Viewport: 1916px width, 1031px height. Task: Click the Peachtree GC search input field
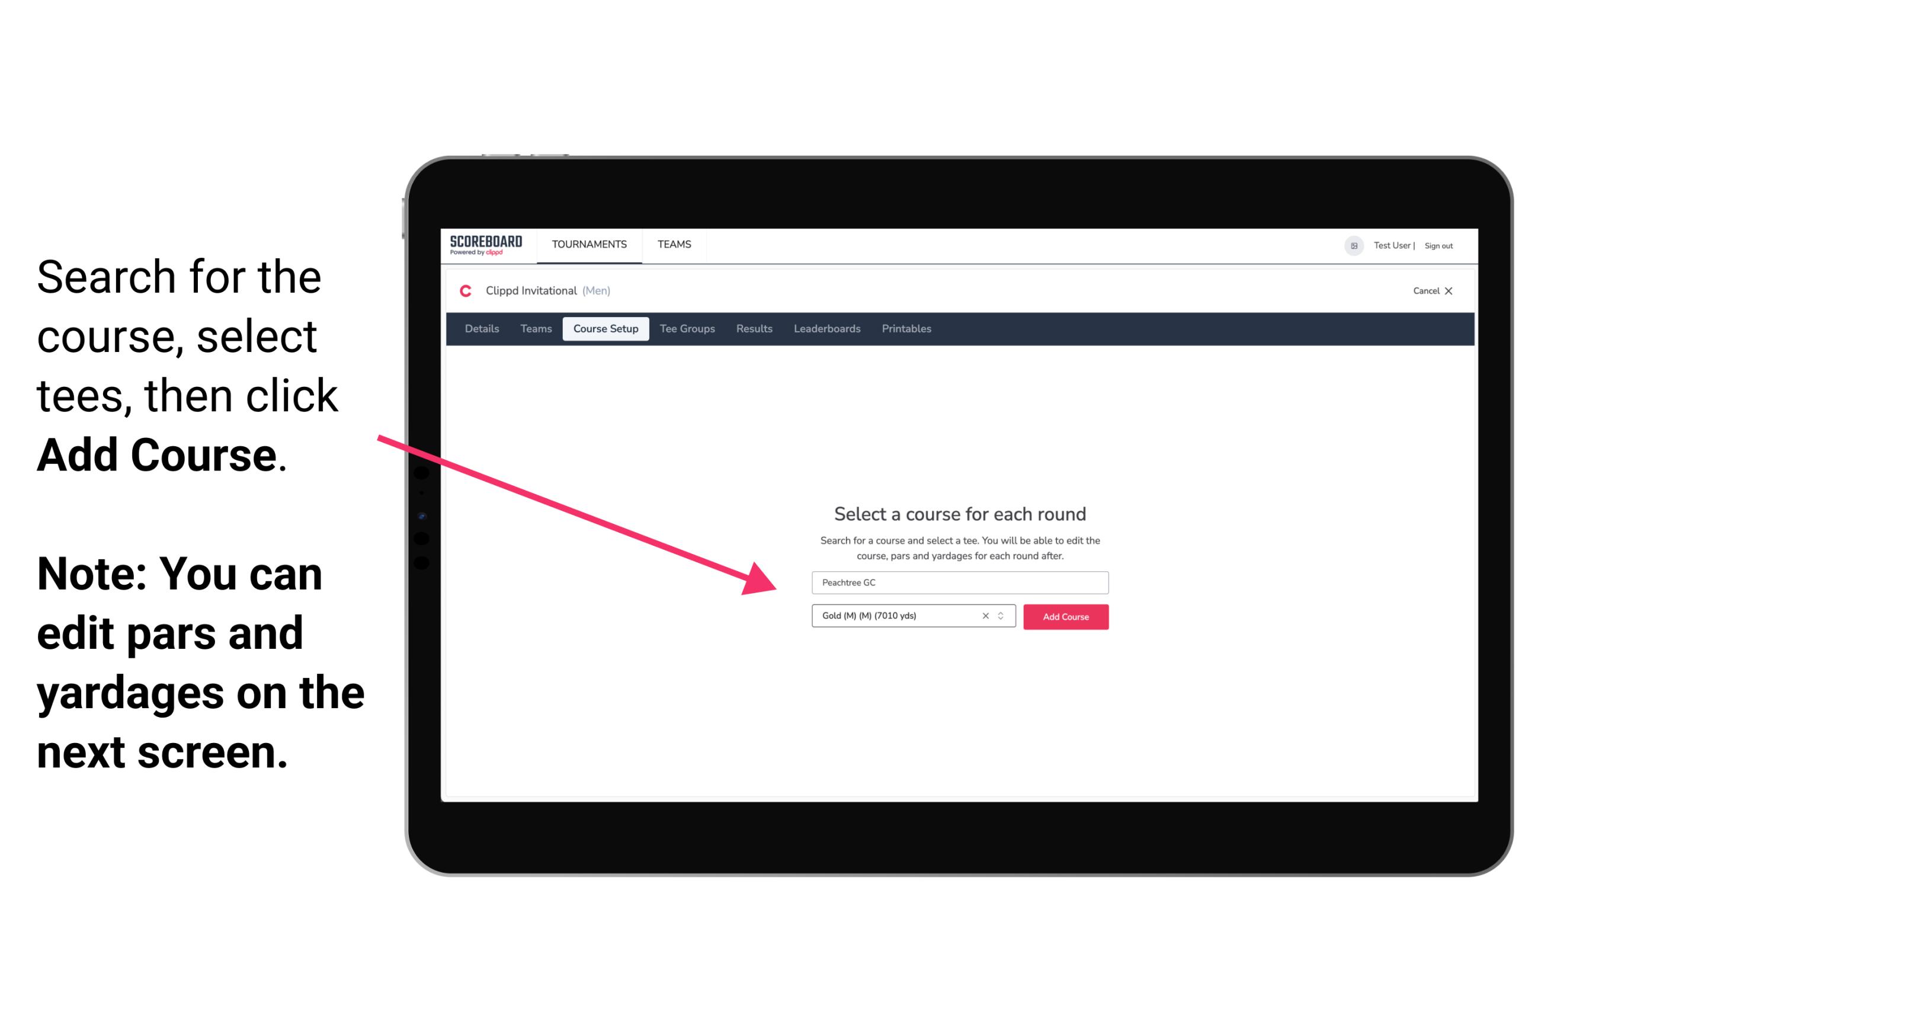click(957, 581)
